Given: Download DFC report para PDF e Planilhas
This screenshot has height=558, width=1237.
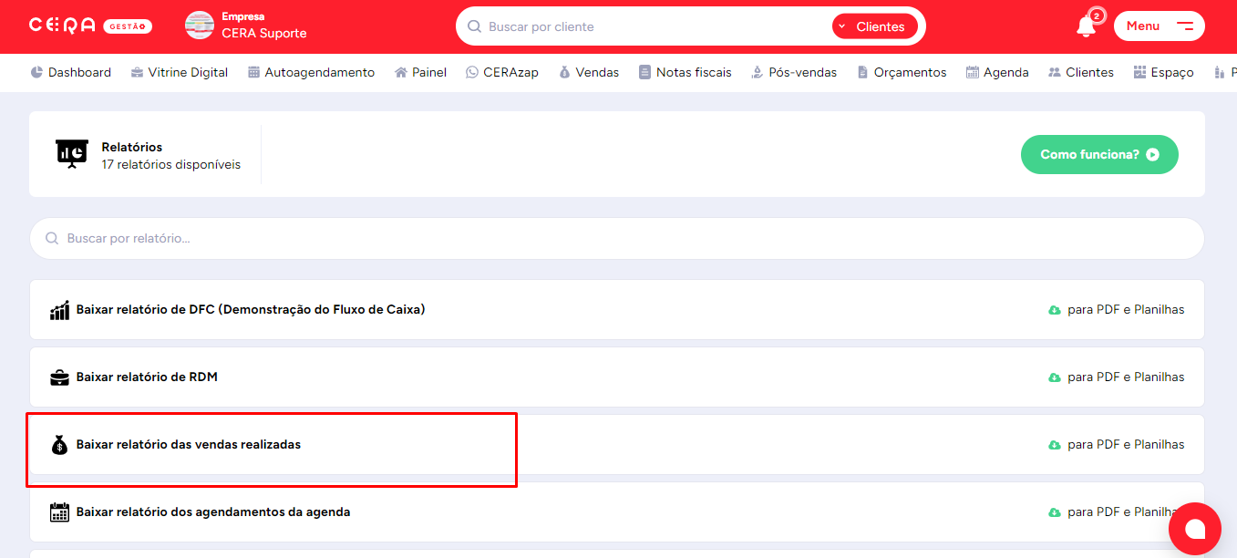Looking at the screenshot, I should (1117, 310).
